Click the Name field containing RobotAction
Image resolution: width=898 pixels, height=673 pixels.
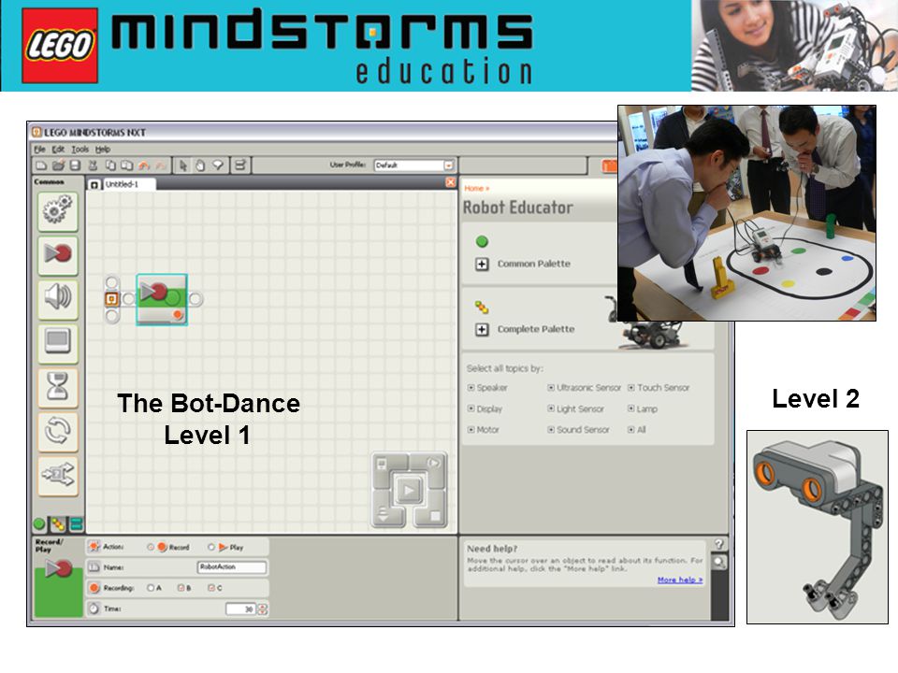click(x=232, y=567)
